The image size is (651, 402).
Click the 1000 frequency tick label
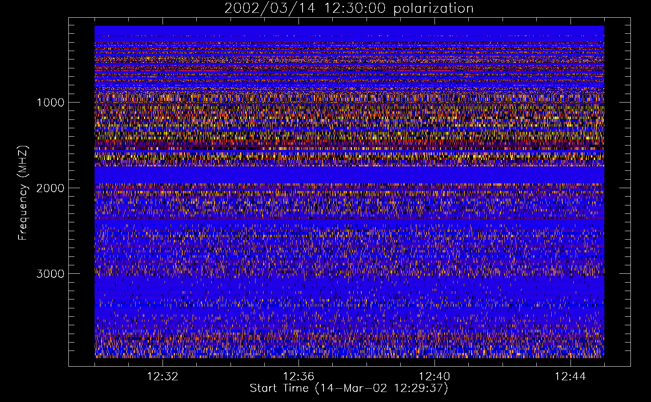50,103
